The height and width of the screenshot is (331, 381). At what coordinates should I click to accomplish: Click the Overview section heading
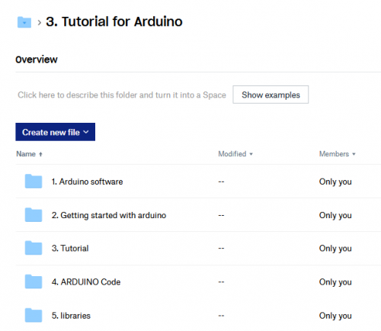point(37,59)
